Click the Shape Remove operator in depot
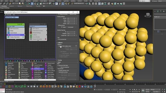Viewport: 166px width, 93px height. pos(10,74)
